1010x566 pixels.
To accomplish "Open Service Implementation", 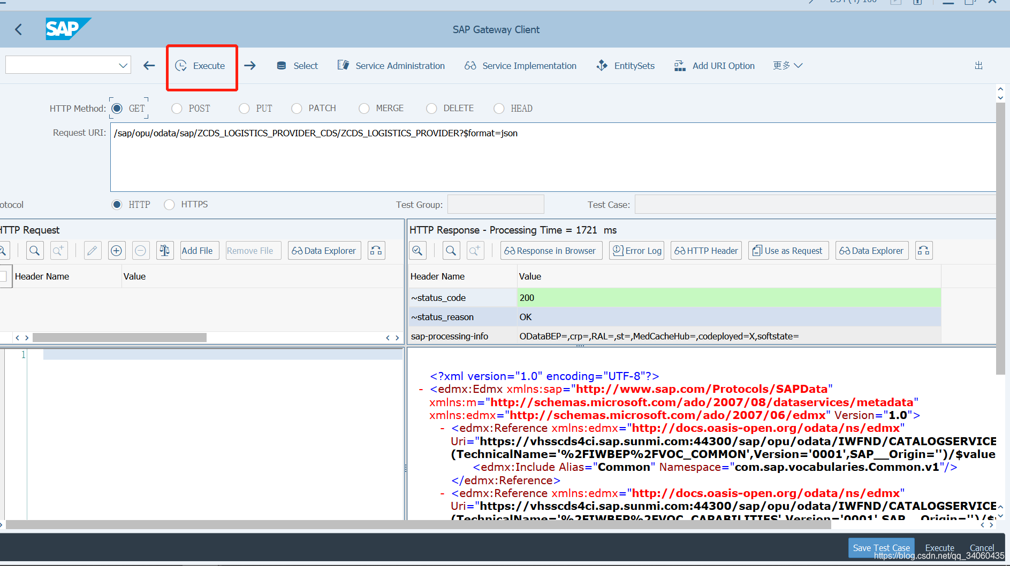I will click(x=520, y=66).
